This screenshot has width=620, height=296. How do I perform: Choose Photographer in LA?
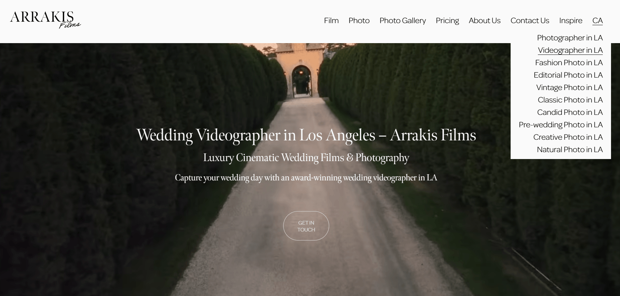tap(570, 38)
